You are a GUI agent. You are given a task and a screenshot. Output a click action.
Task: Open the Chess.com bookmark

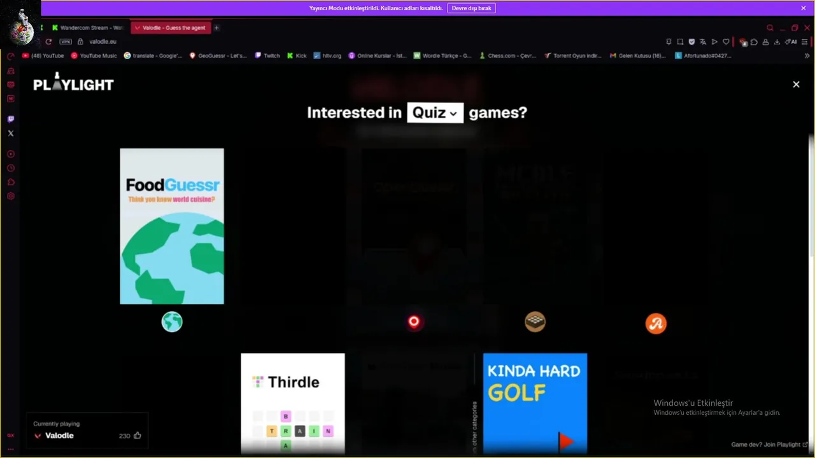point(507,56)
